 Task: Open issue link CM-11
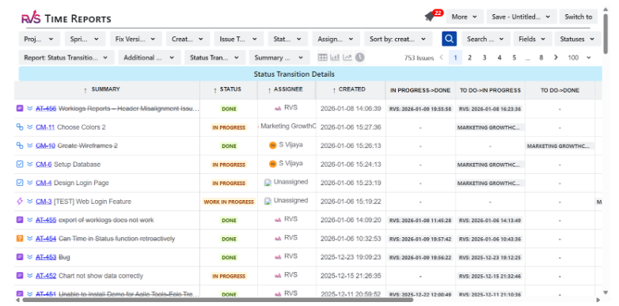point(45,127)
